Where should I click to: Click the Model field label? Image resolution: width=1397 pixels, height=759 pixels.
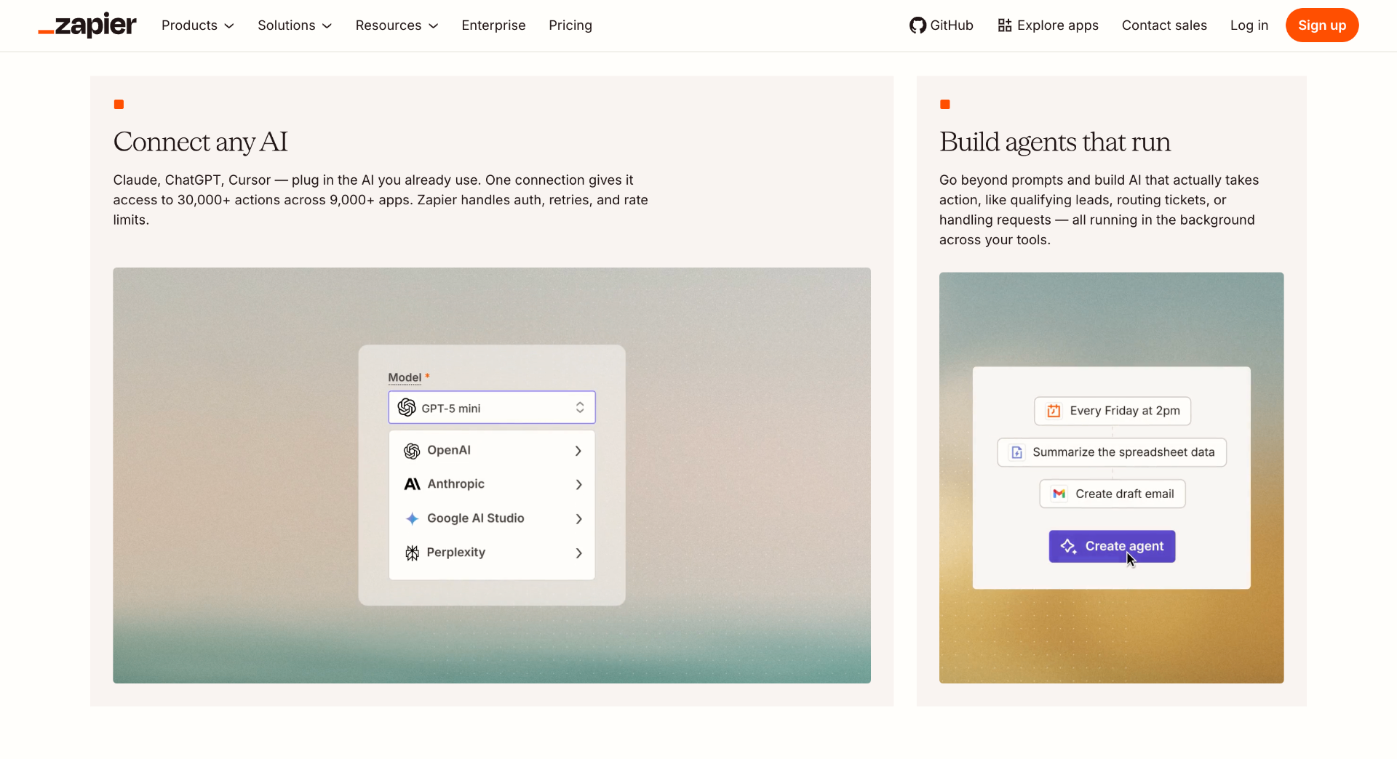pyautogui.click(x=405, y=377)
